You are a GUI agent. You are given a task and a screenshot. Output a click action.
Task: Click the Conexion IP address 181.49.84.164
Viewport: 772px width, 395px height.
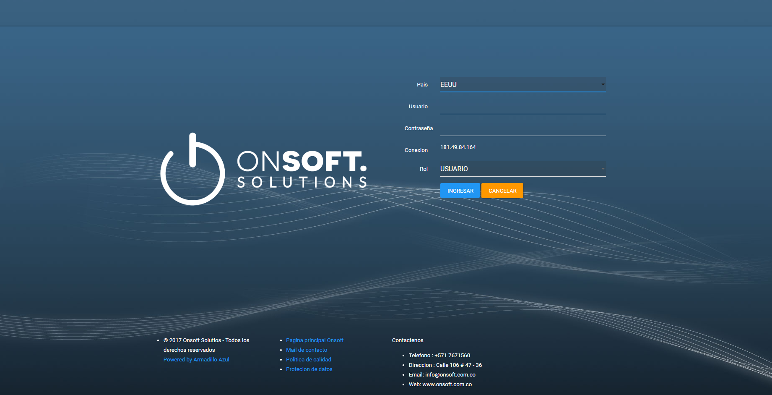pos(458,147)
